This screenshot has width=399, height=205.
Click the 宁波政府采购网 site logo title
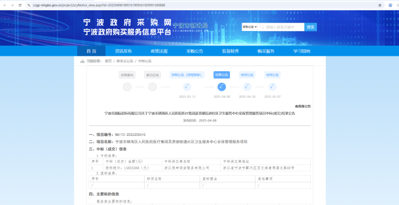(x=127, y=23)
